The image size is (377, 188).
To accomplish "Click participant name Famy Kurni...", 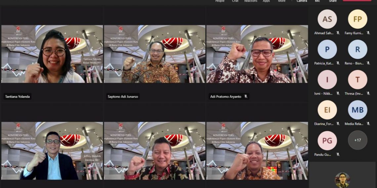I will tap(354, 33).
